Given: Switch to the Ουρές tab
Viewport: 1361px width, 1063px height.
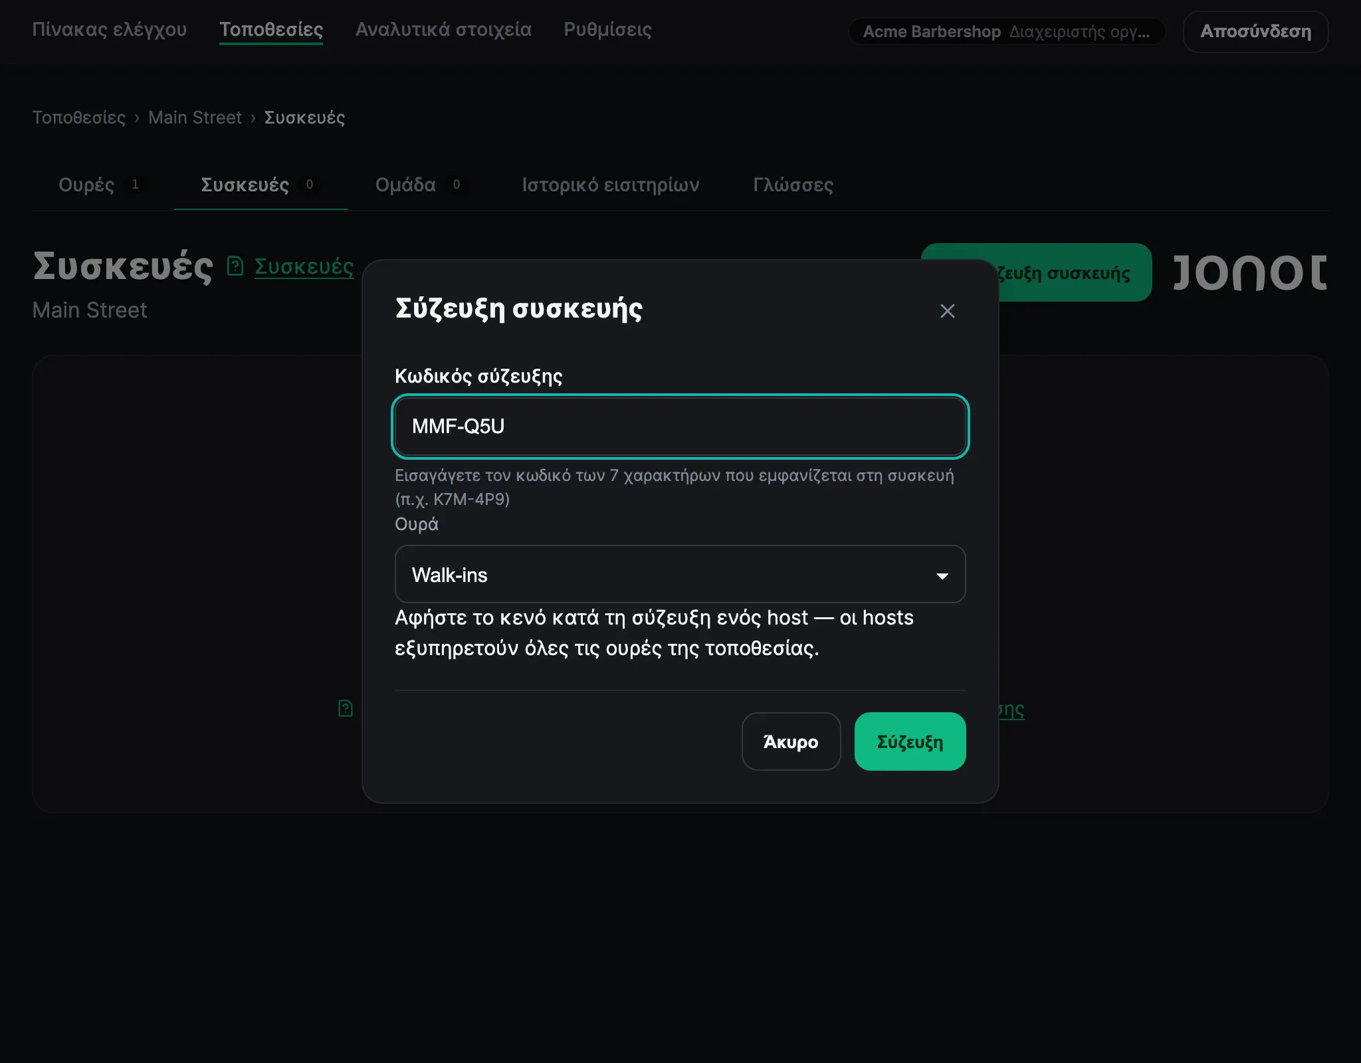Looking at the screenshot, I should point(102,185).
